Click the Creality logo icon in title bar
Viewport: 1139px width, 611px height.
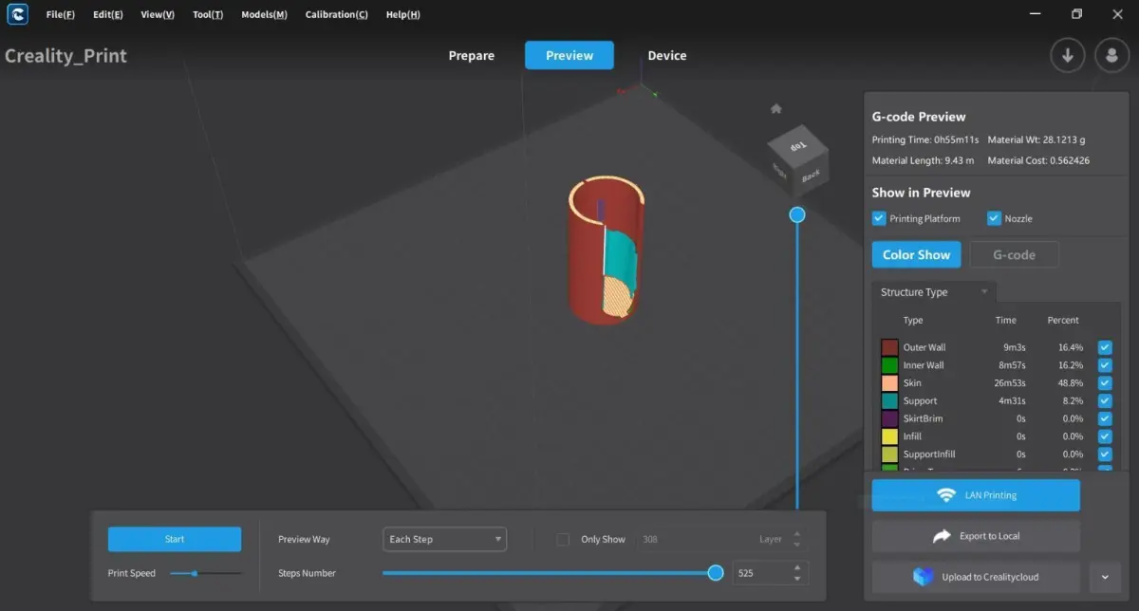point(17,14)
